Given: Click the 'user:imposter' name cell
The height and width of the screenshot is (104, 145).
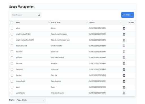Looking at the screenshot, I should click(21, 93).
